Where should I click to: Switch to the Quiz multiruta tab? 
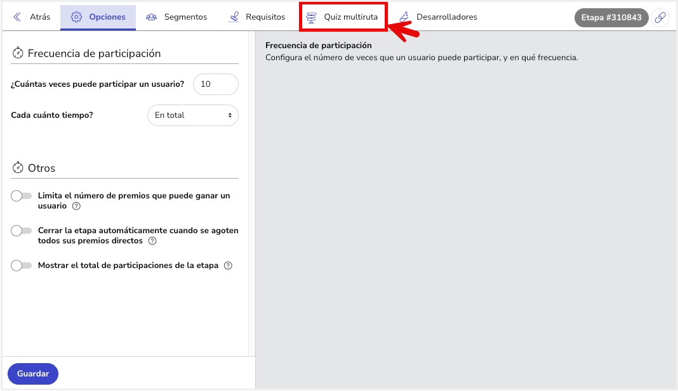pos(350,17)
